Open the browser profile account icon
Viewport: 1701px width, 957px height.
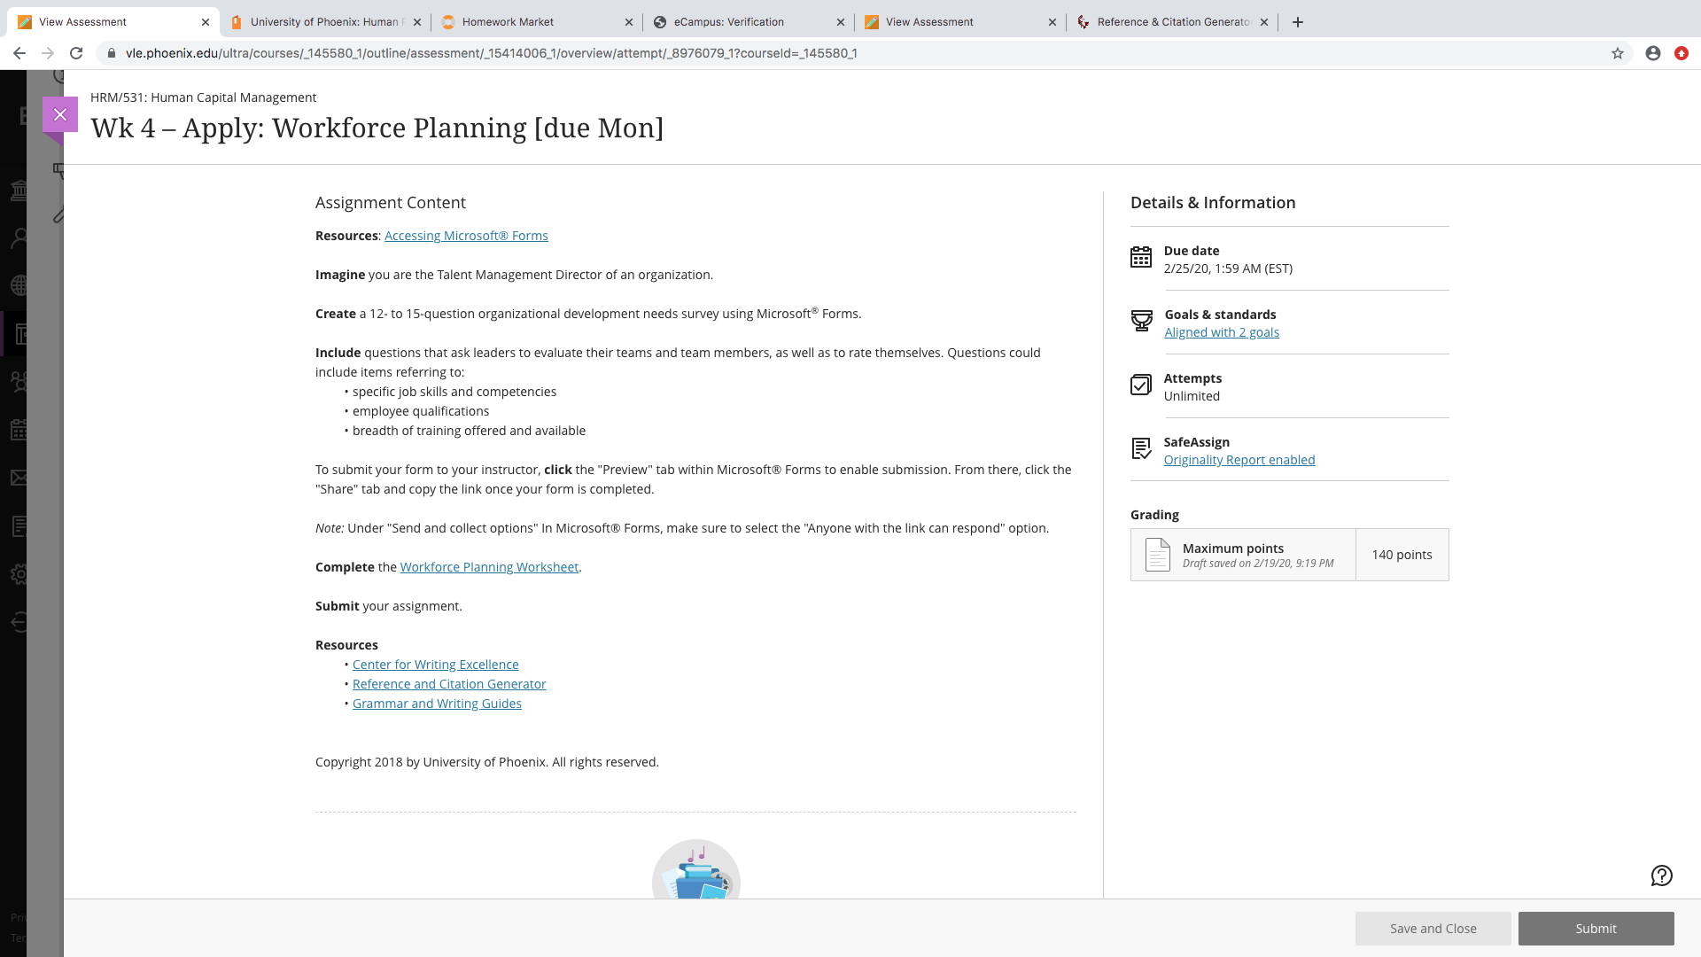1653,53
